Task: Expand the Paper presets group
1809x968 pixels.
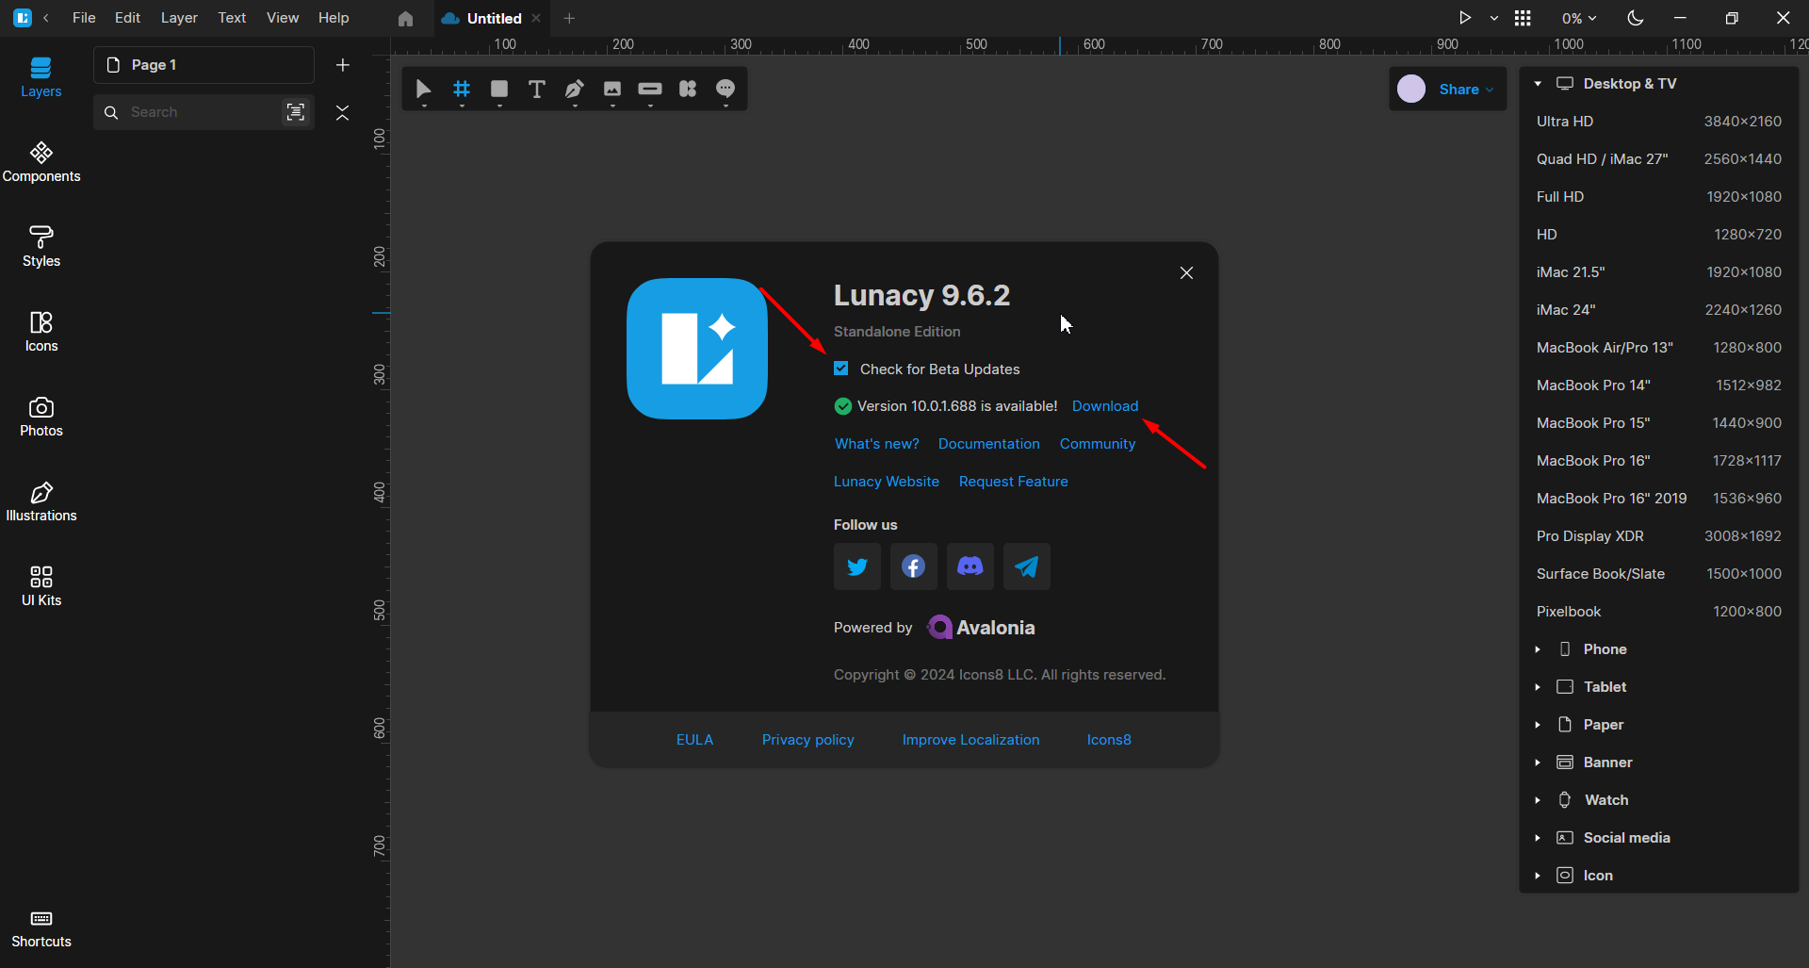Action: click(1538, 725)
